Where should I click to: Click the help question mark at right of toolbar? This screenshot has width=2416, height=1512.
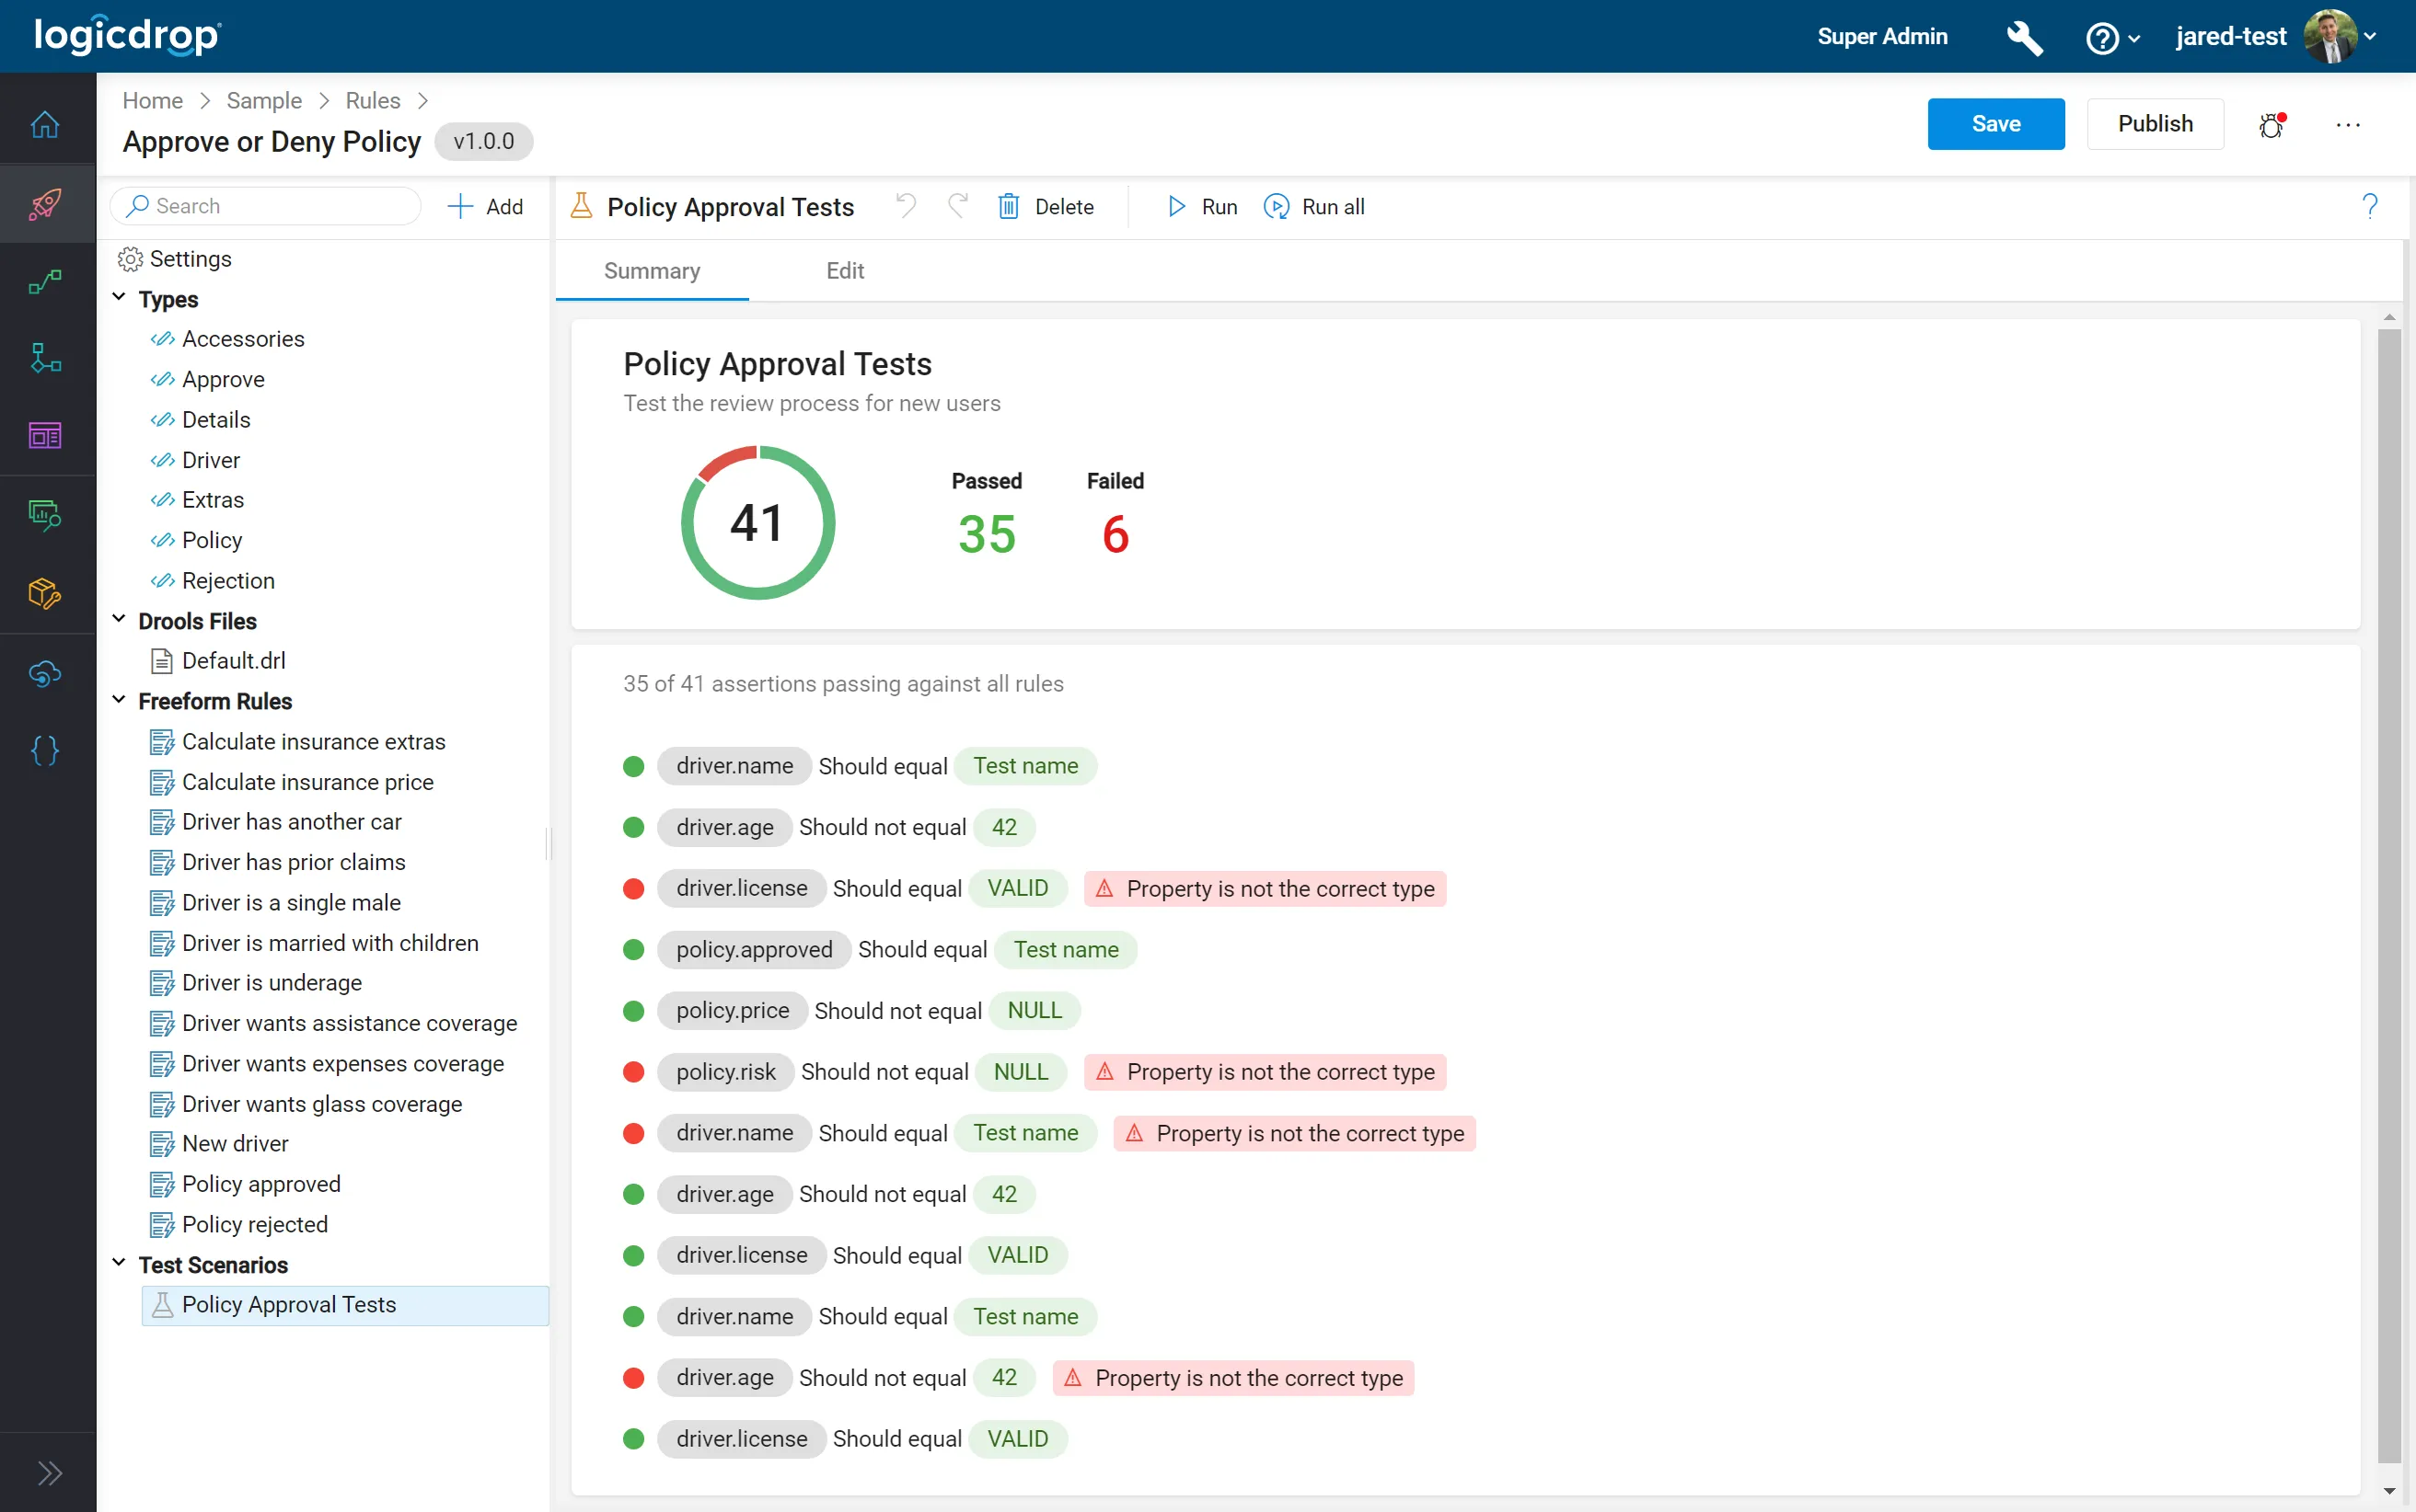[2369, 206]
